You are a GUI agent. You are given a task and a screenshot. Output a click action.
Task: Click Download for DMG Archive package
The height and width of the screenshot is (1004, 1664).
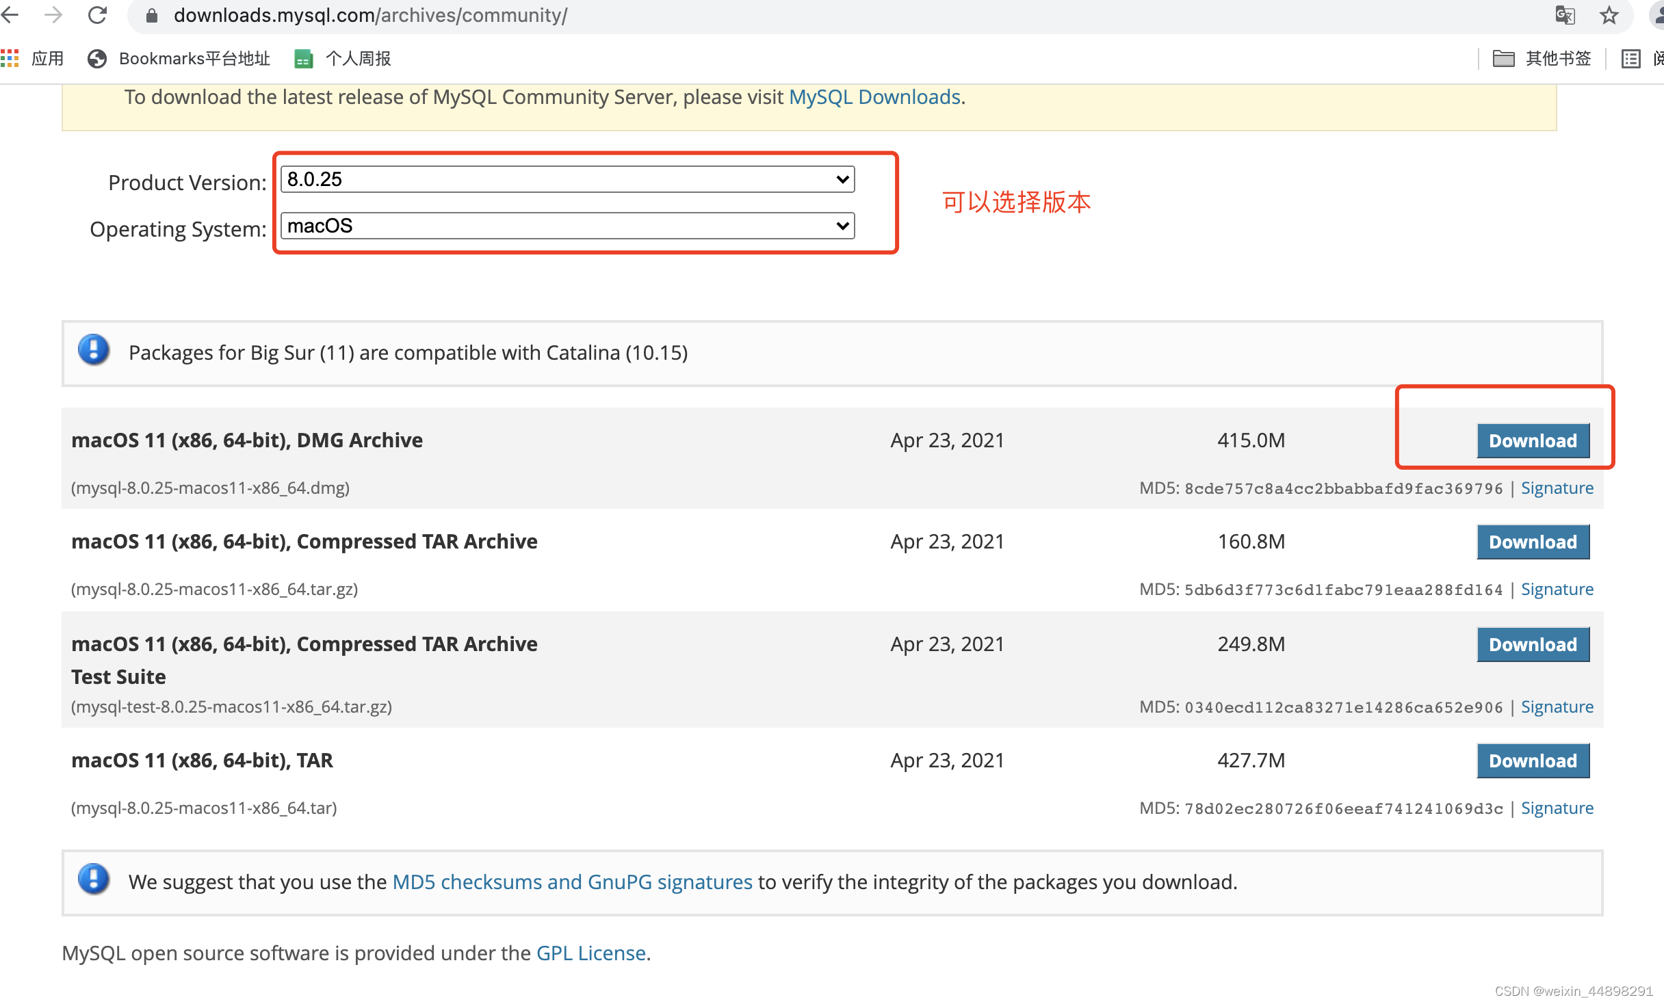point(1533,440)
